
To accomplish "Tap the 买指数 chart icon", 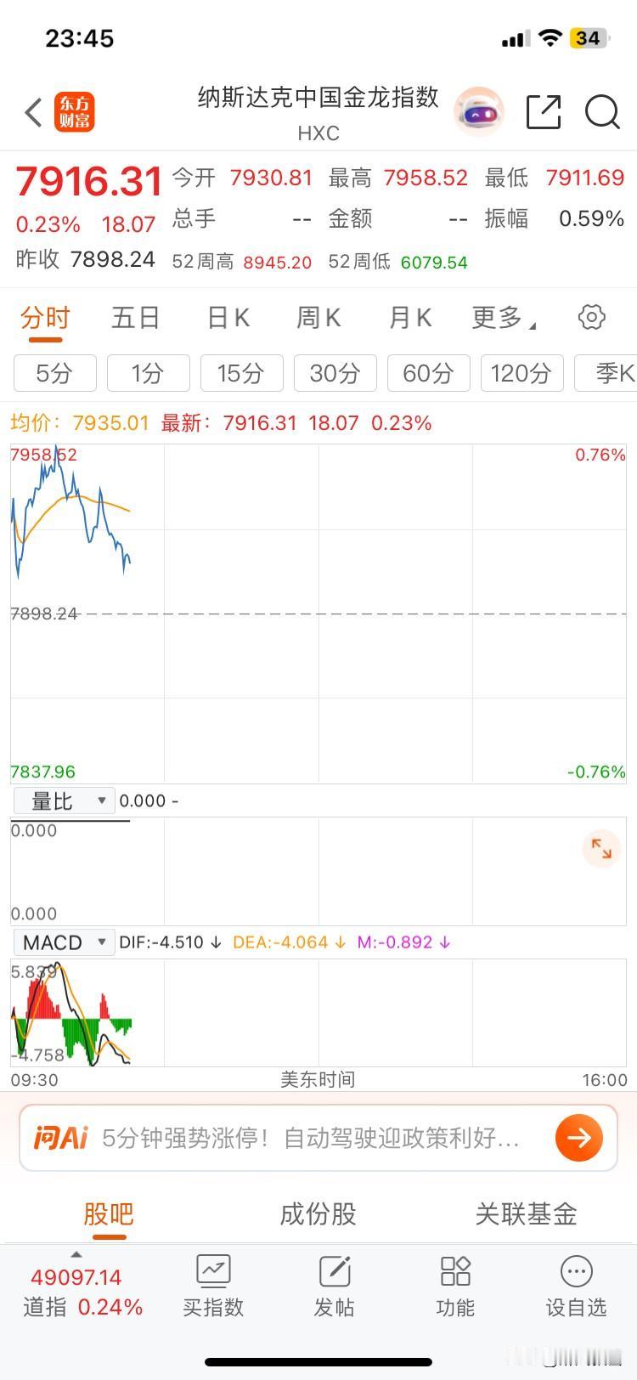I will (x=213, y=1271).
